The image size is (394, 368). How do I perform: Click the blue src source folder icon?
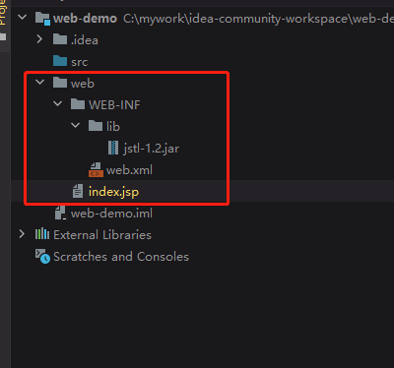[x=60, y=61]
